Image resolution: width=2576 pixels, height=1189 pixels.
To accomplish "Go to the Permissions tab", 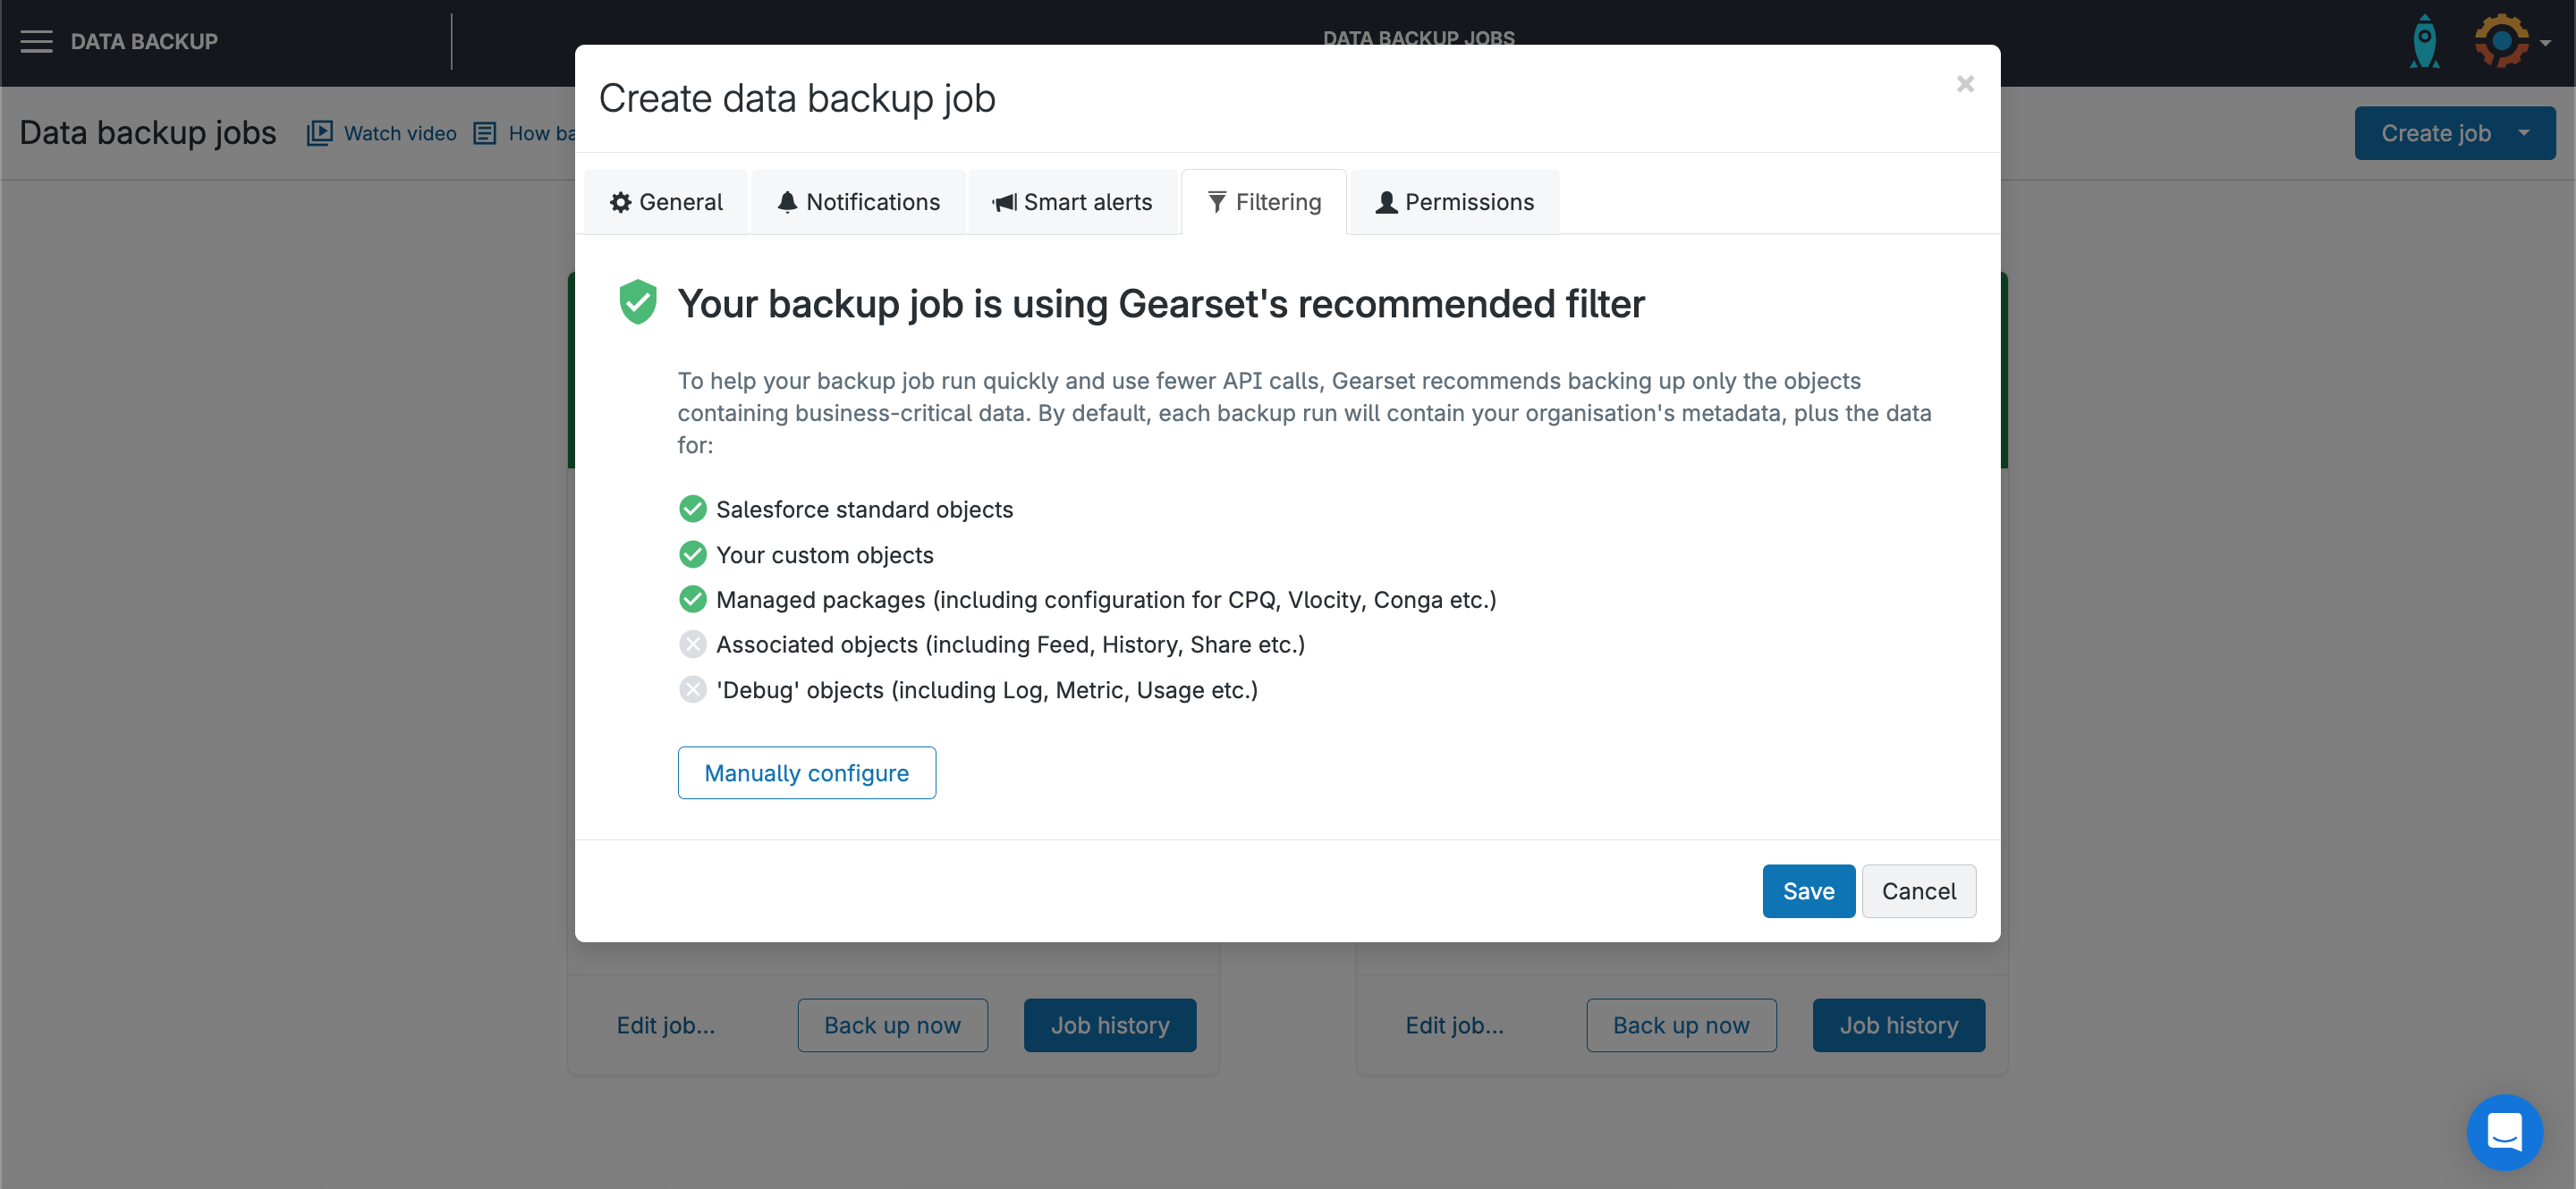I will pos(1454,202).
